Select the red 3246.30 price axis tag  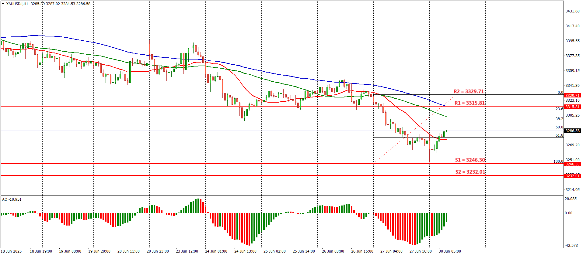pyautogui.click(x=572, y=164)
